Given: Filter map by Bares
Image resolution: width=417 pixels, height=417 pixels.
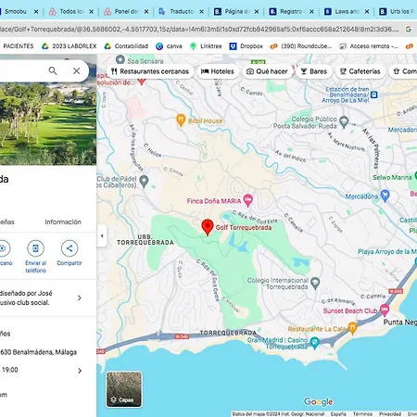Looking at the screenshot, I should coord(314,71).
